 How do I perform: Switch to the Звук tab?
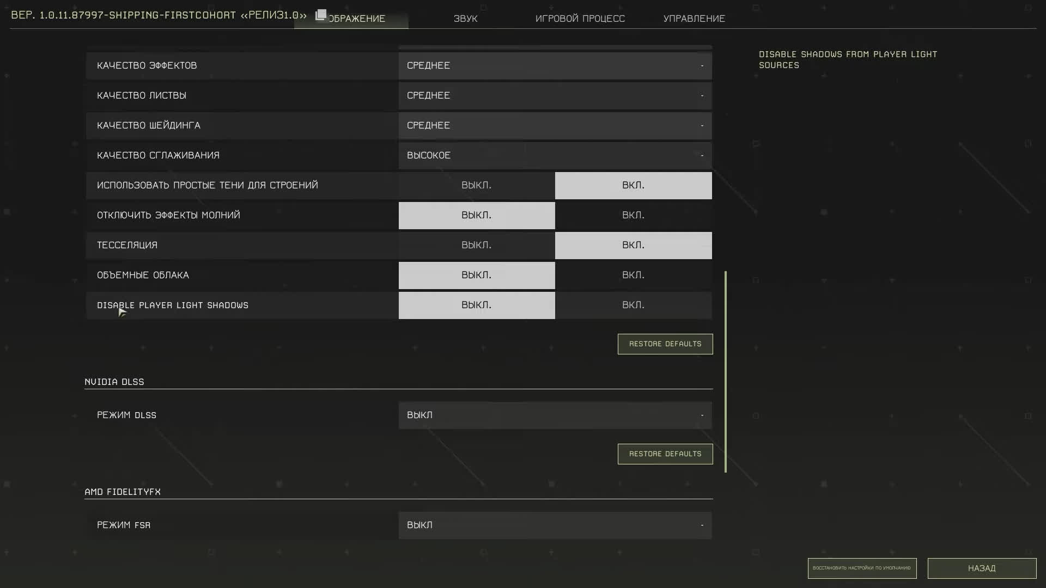[x=465, y=19]
